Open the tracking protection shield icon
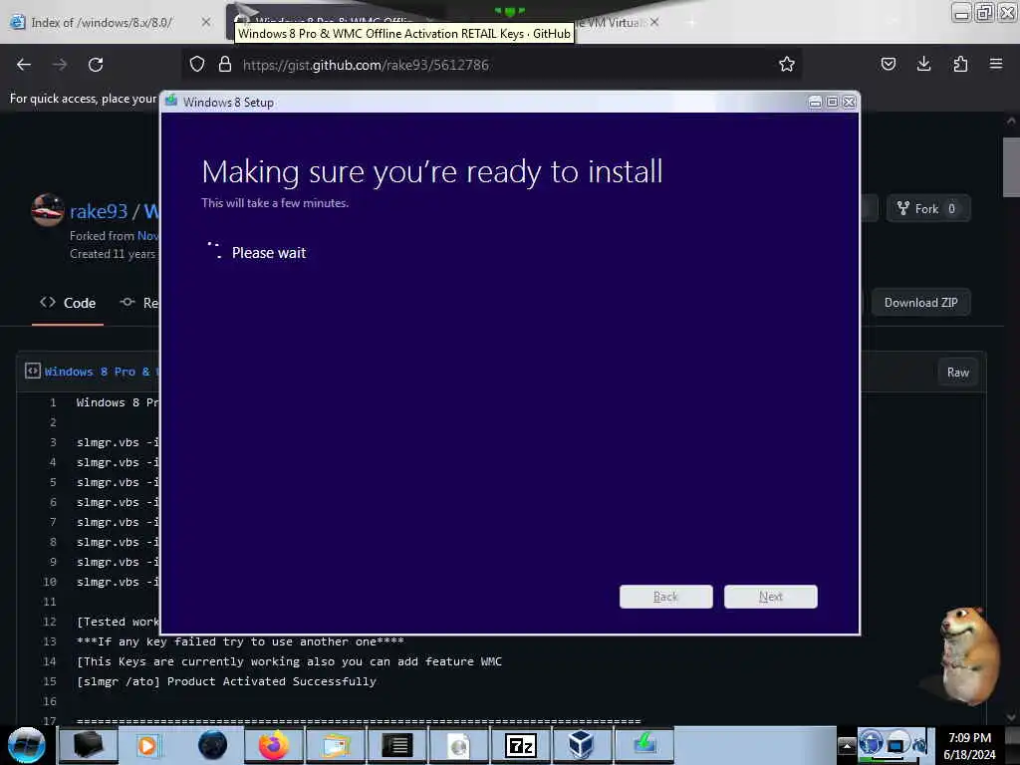 (197, 64)
